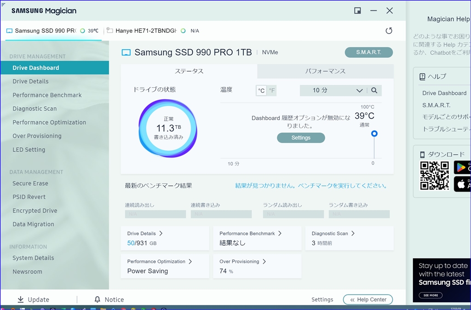
Task: Expand the Drive Details card chevron
Action: [x=161, y=233]
